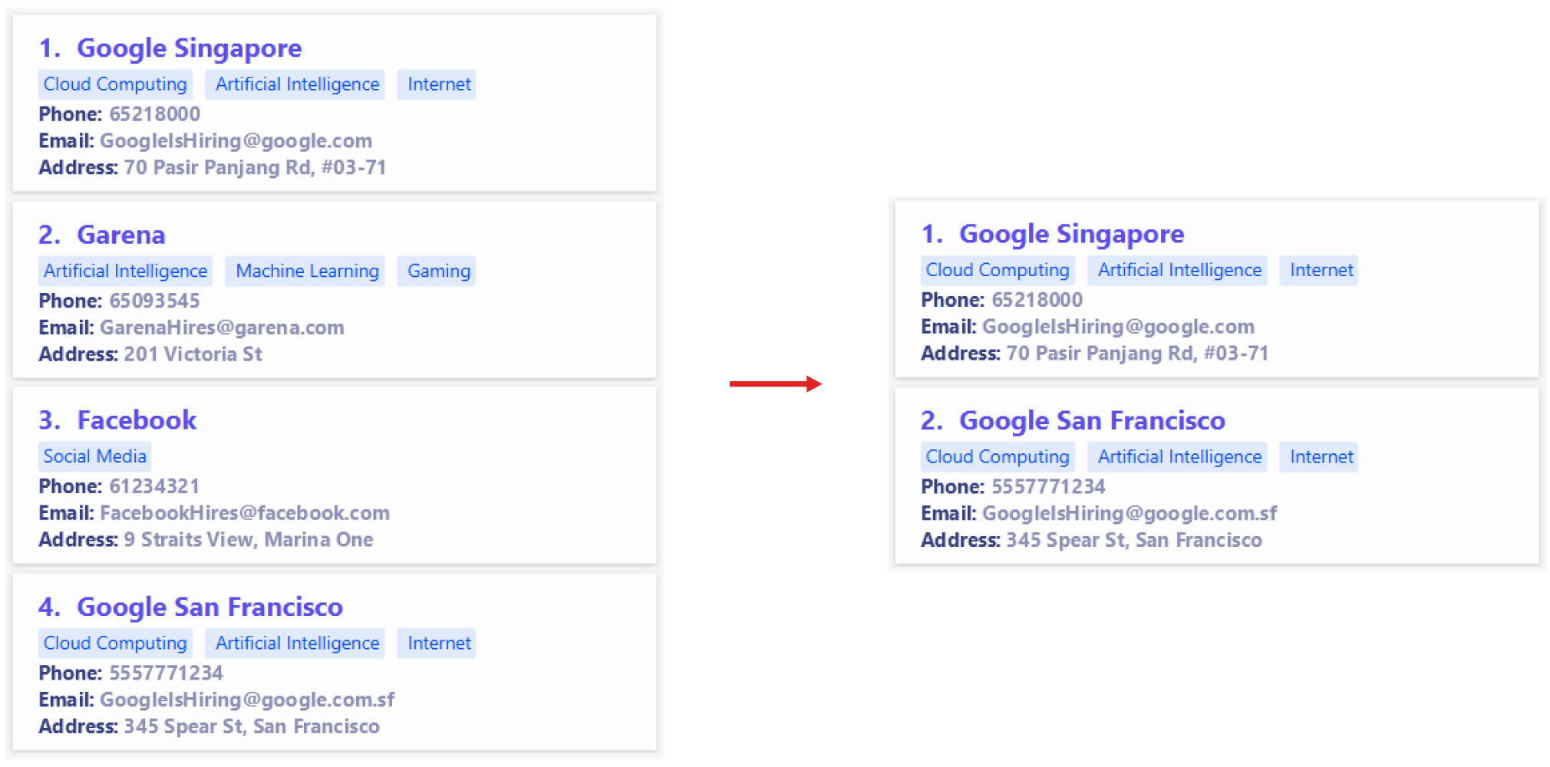Click the address 201 Victoria St
This screenshot has width=1550, height=767.
(x=193, y=354)
